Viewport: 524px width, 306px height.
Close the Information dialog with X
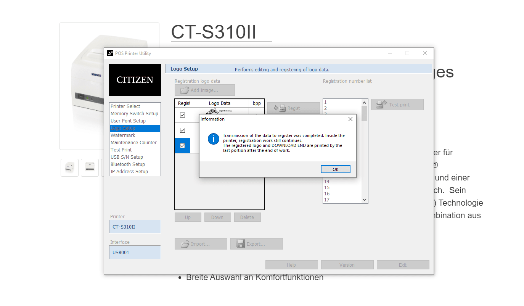350,119
